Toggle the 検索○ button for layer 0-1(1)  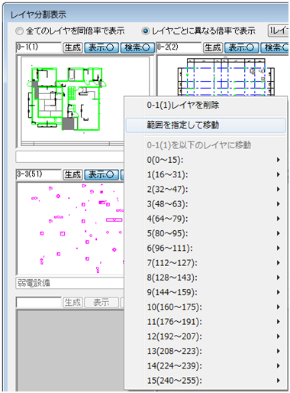tap(137, 47)
